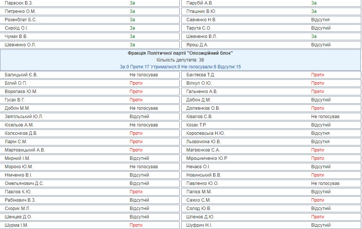This screenshot has height=229, width=362.
Task: Select deputy Рабінович В.З.
Action: click(x=21, y=200)
